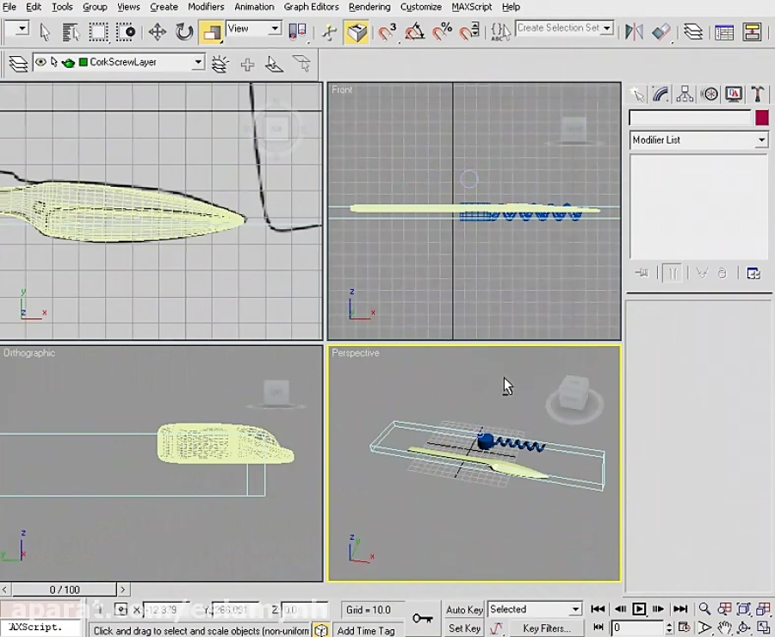Activate the Select and Rotate tool
Image resolution: width=775 pixels, height=637 pixels.
184,33
